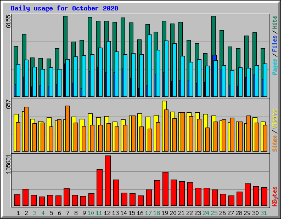Click the dark green hits bar for day 25
The width and height of the screenshot is (281, 219).
(213, 36)
